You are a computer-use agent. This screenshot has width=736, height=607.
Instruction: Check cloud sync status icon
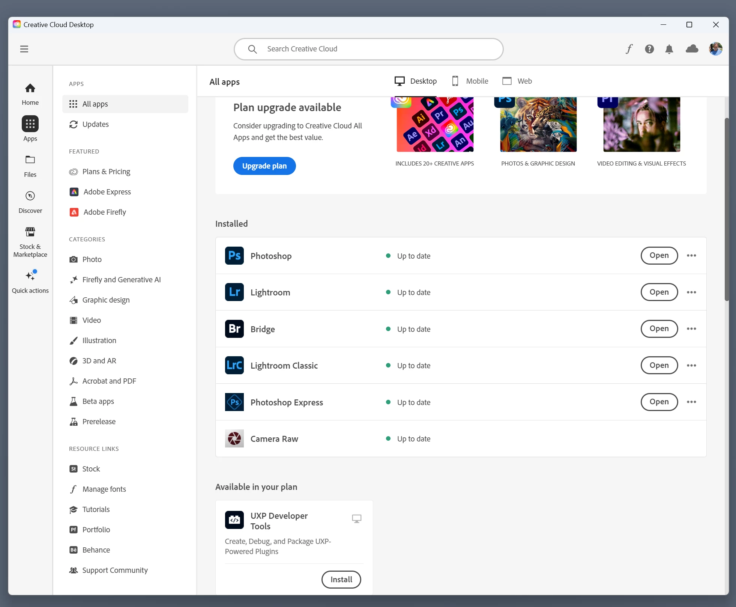pos(692,49)
